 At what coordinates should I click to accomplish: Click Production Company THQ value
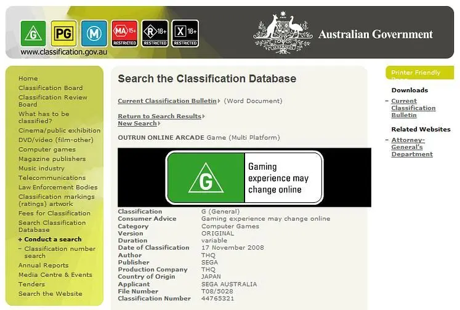[x=208, y=269]
